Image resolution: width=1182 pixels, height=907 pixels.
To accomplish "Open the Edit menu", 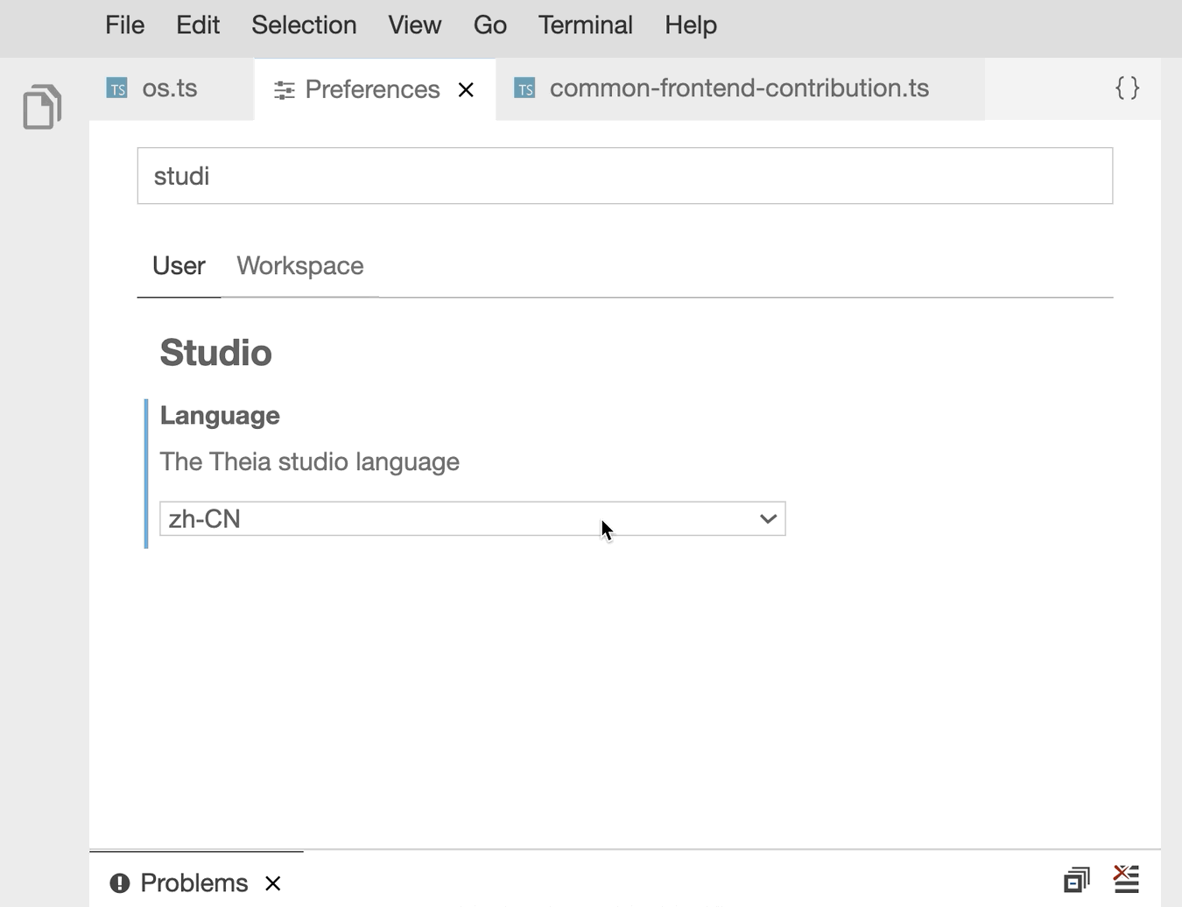I will 198,25.
